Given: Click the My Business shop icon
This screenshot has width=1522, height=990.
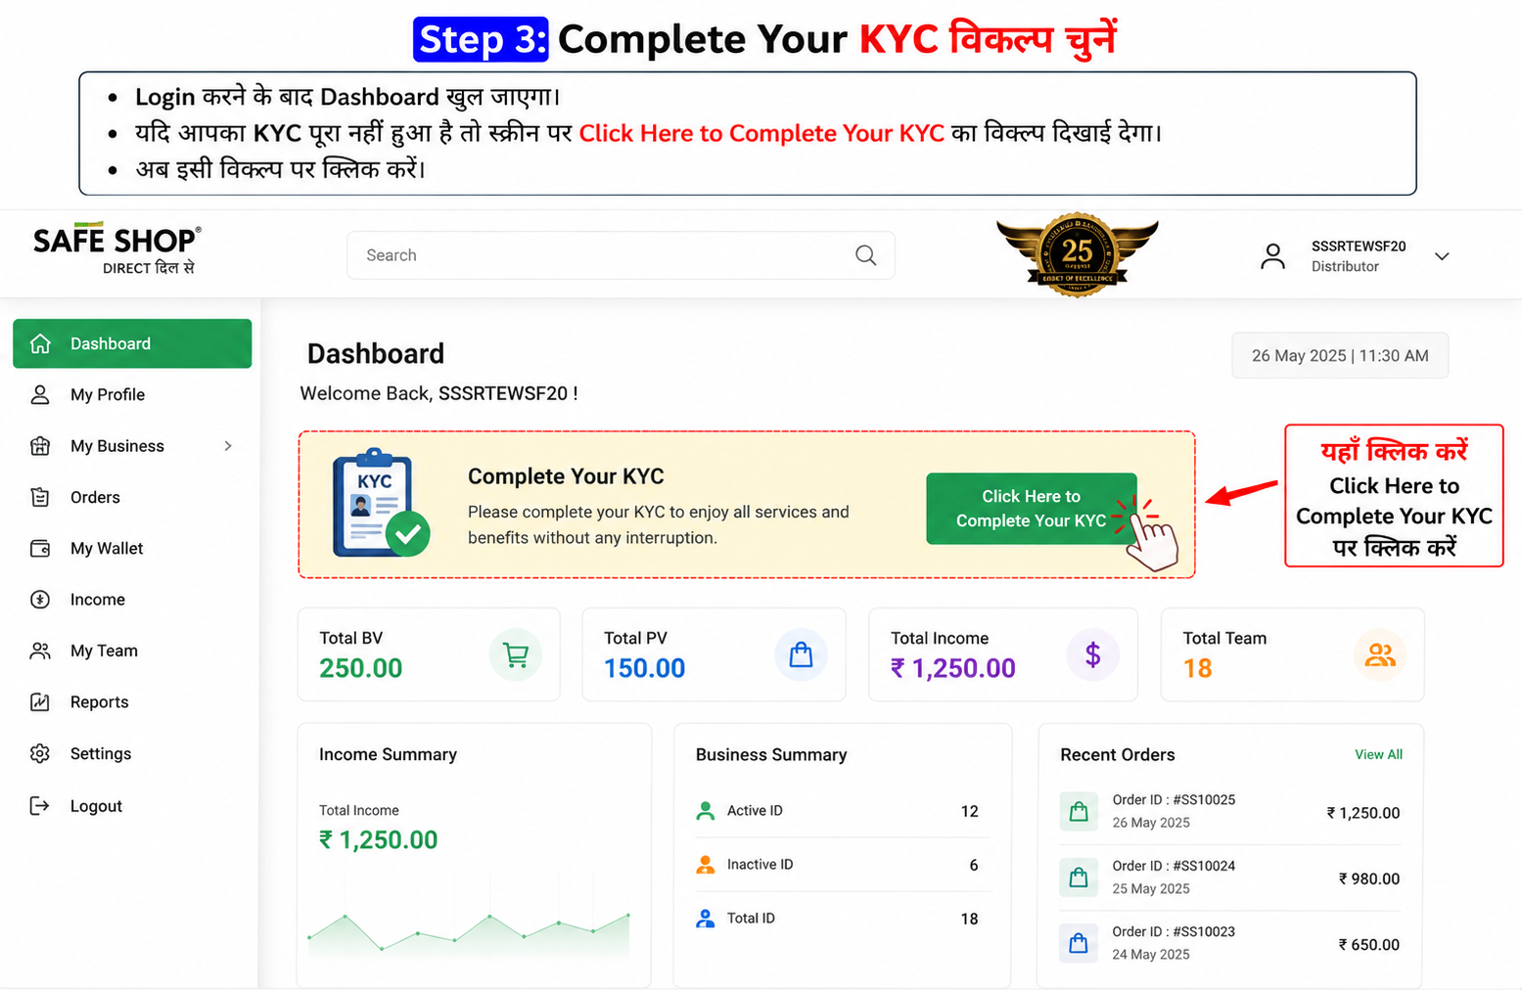Looking at the screenshot, I should (x=40, y=446).
